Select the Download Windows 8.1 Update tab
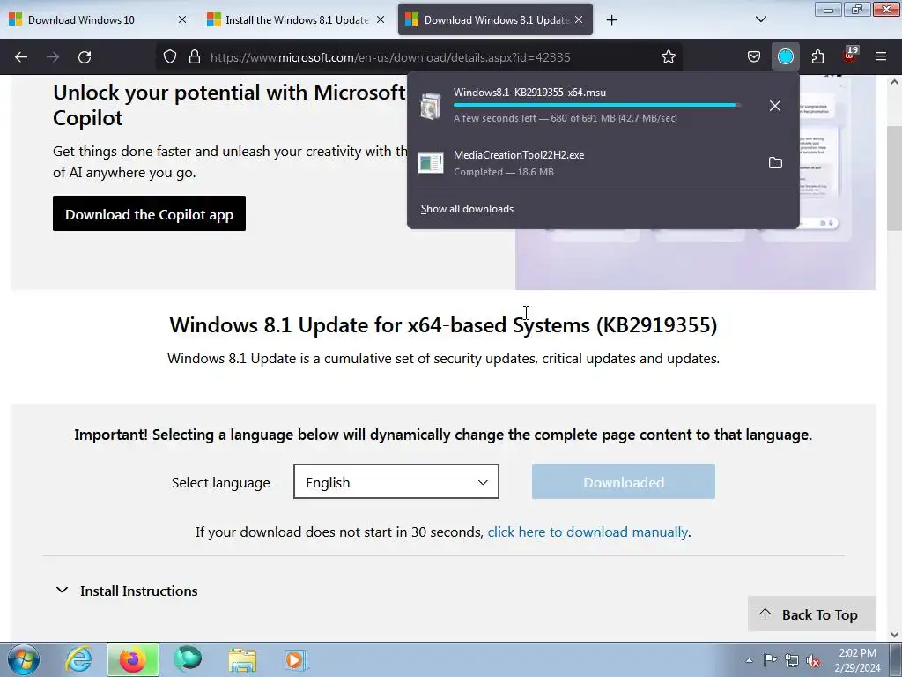 pos(495,20)
